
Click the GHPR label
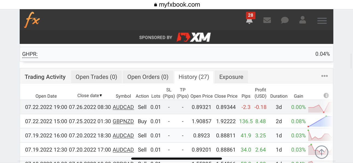[30, 54]
